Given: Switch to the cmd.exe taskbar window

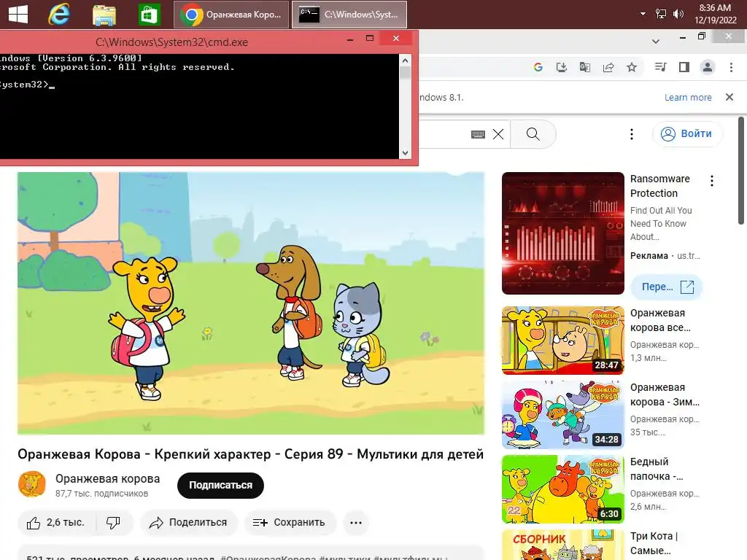Looking at the screenshot, I should (349, 15).
